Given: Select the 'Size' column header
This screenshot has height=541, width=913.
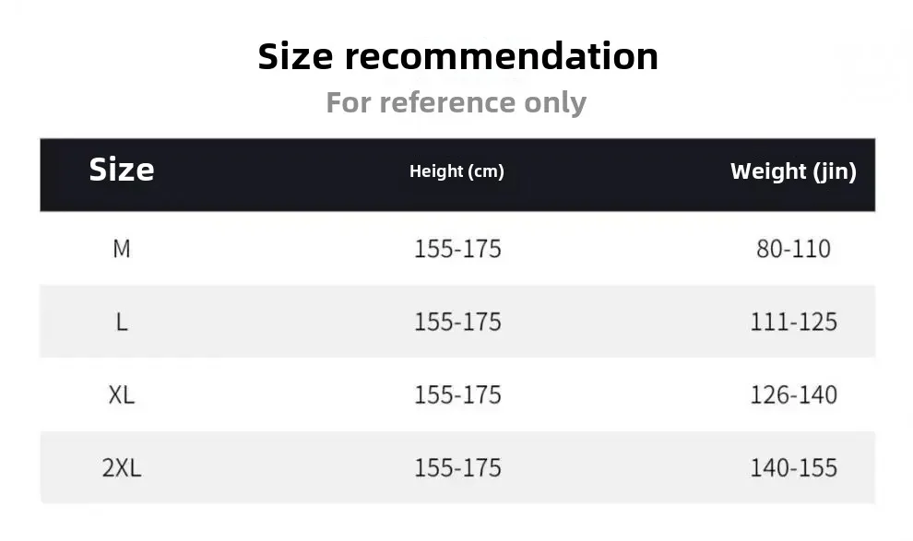Looking at the screenshot, I should 121,170.
